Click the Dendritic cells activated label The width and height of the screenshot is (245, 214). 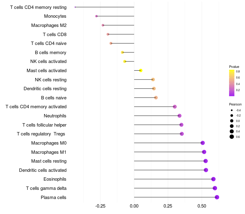43,170
